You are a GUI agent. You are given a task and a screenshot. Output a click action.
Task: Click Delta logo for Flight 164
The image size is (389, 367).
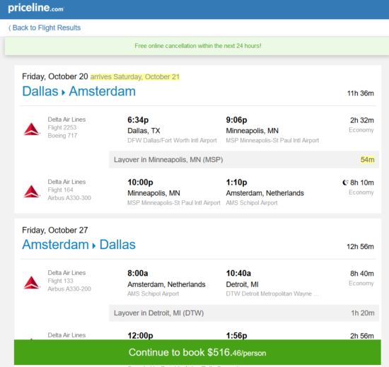[32, 192]
